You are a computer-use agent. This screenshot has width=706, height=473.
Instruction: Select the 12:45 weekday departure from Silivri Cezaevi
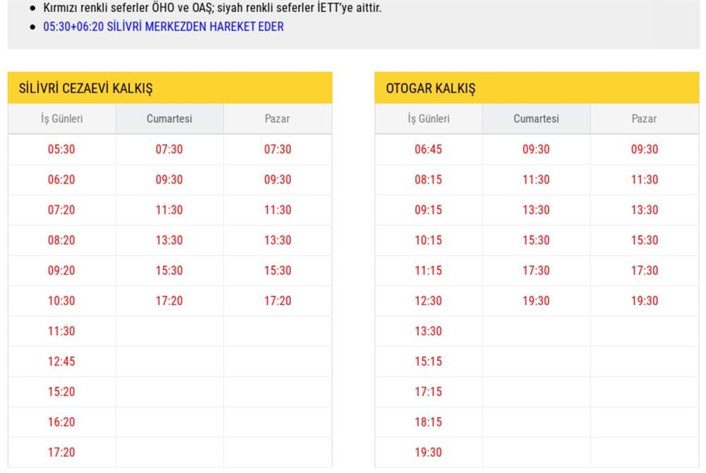click(x=61, y=361)
